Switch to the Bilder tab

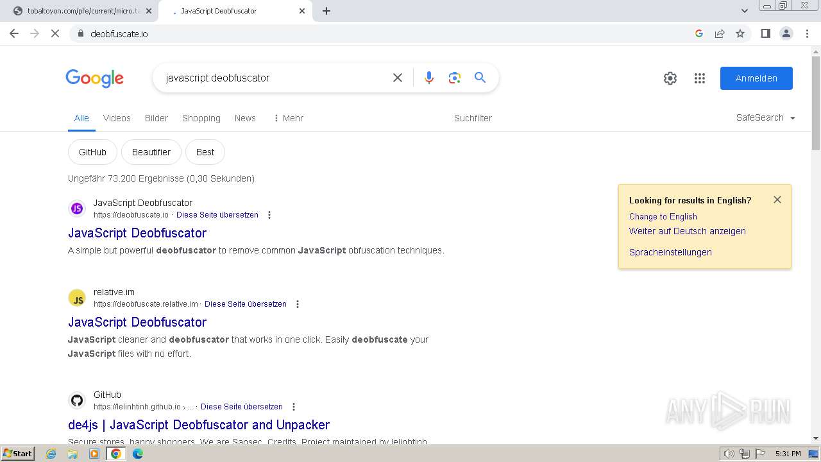tap(157, 118)
